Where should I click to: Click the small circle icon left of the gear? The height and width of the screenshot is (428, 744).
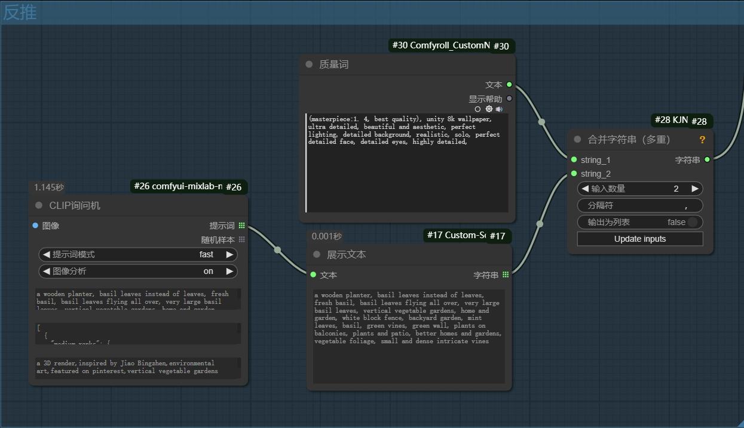tap(477, 109)
